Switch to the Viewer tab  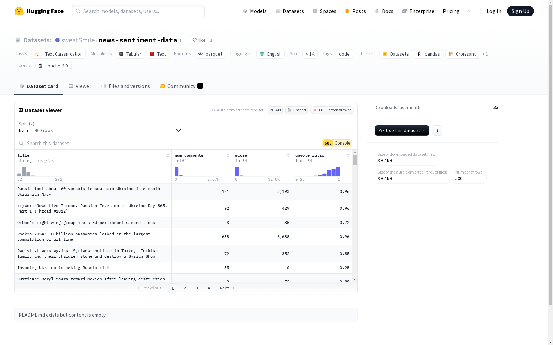(80, 86)
